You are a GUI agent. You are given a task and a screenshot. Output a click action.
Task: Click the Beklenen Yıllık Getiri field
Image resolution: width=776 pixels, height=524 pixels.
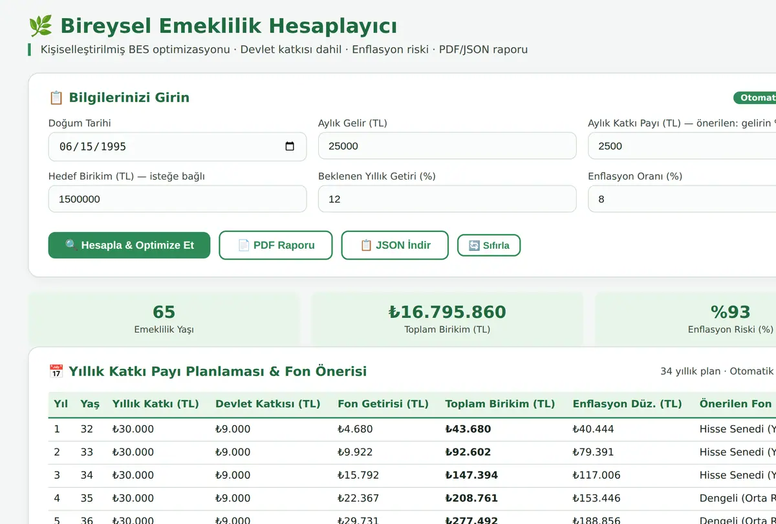pyautogui.click(x=447, y=199)
